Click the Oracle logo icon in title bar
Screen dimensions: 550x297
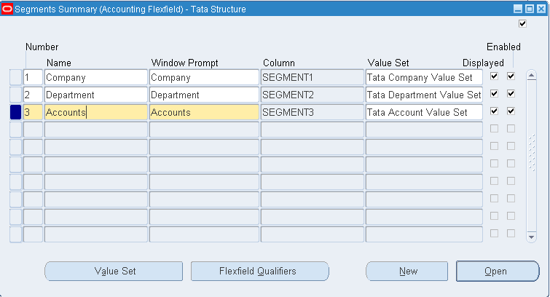pyautogui.click(x=7, y=9)
